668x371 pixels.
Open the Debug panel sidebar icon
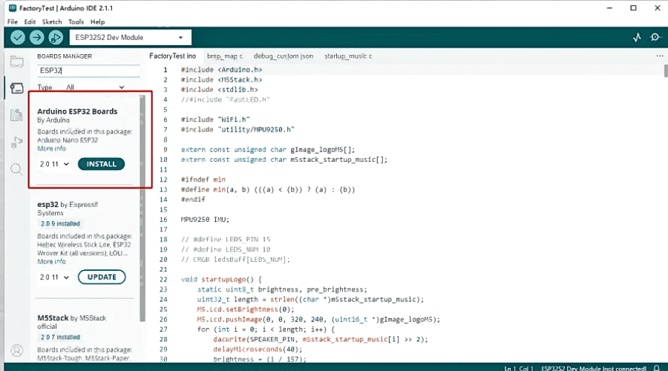click(x=16, y=142)
